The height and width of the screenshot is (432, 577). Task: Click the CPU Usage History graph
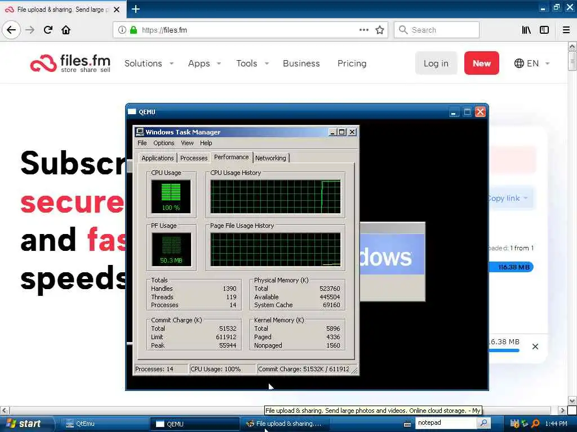(x=276, y=196)
